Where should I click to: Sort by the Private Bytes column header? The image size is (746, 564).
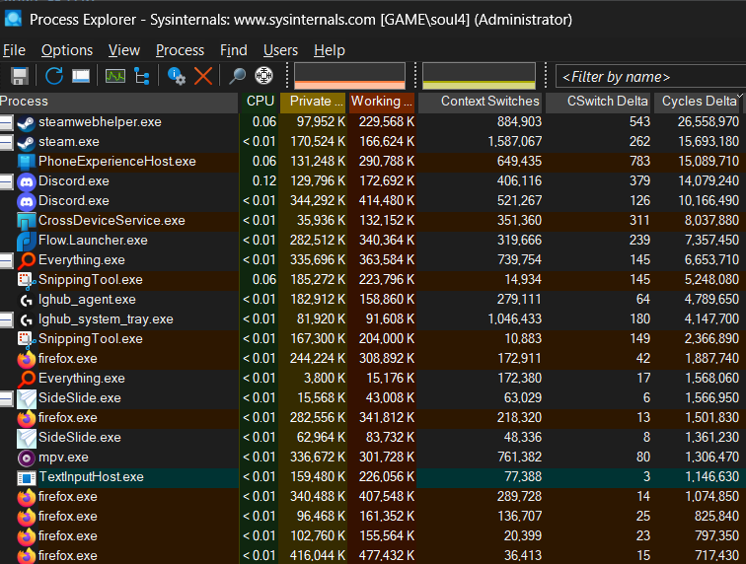pyautogui.click(x=313, y=102)
